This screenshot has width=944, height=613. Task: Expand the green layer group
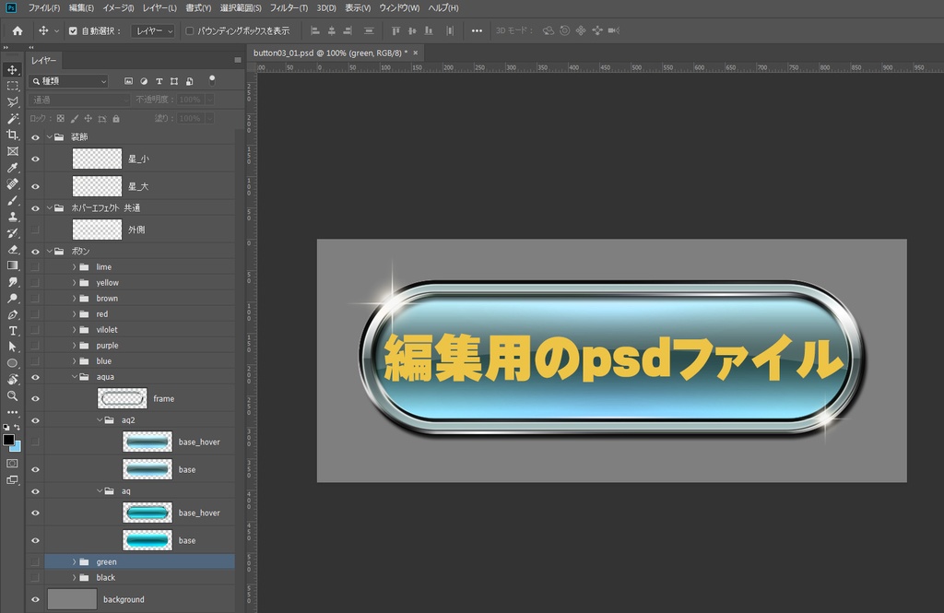pyautogui.click(x=74, y=561)
